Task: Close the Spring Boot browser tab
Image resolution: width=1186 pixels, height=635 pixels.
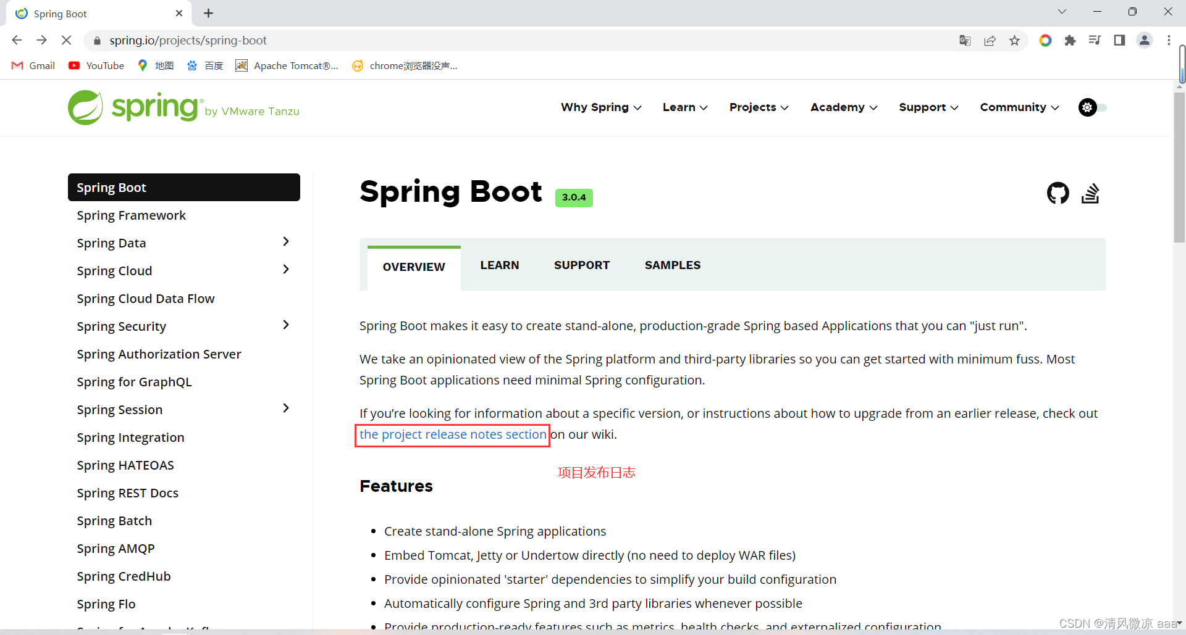Action: 179,13
